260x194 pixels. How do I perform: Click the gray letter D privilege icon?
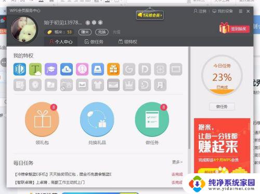[x=145, y=69]
